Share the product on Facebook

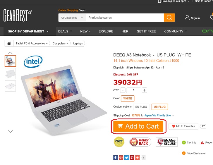point(115,157)
